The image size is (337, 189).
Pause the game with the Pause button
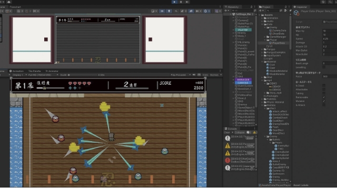181,2
